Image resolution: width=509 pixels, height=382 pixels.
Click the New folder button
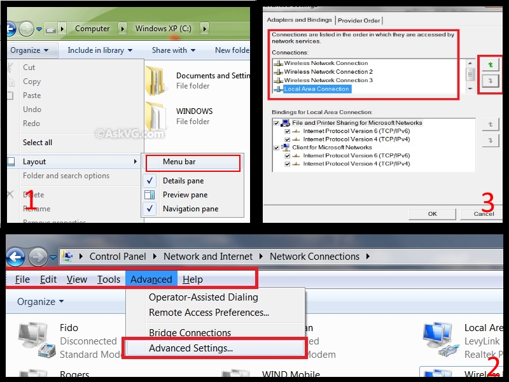click(x=232, y=50)
